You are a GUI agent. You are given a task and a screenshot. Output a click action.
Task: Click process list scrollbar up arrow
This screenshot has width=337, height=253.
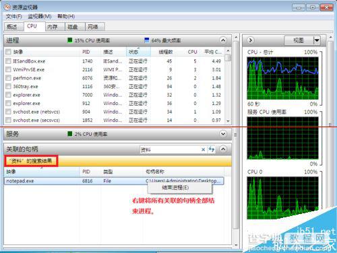[228, 50]
